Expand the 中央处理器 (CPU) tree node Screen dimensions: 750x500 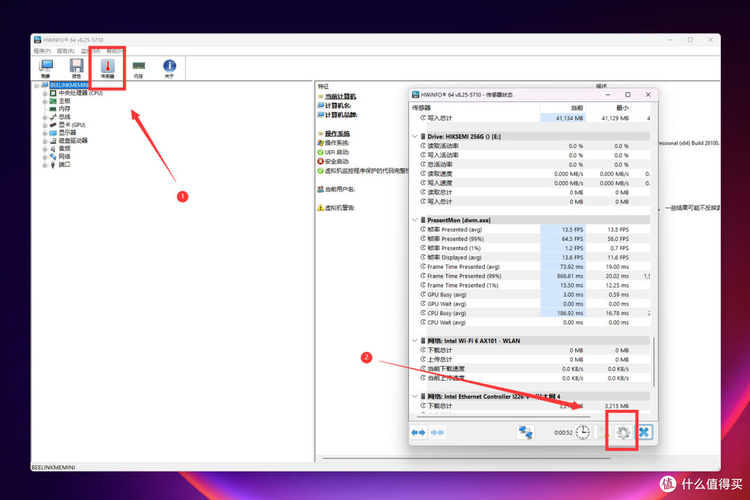(x=44, y=93)
